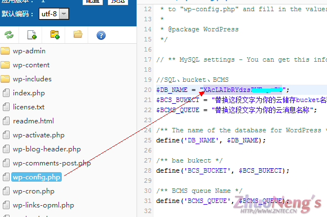The width and height of the screenshot is (327, 217).
Task: Select the highlighted wp-config.php file
Action: pyautogui.click(x=37, y=177)
